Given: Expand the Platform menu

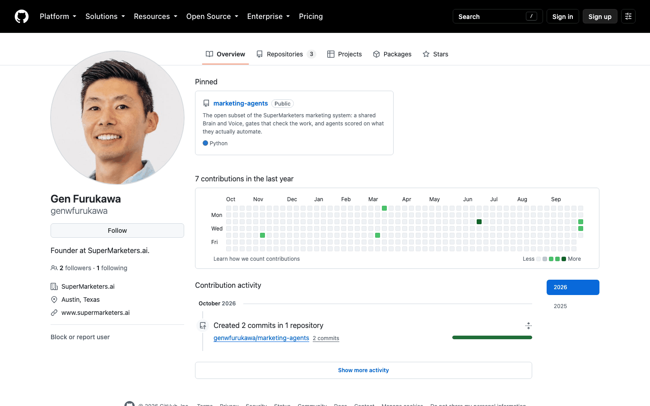Looking at the screenshot, I should (58, 16).
